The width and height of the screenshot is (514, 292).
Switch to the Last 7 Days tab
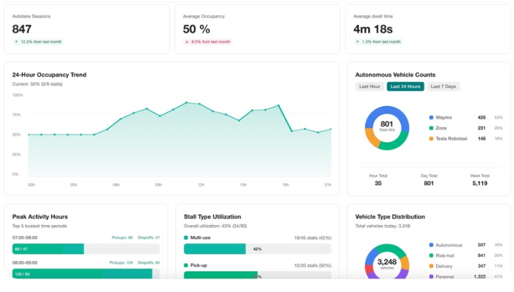[443, 87]
